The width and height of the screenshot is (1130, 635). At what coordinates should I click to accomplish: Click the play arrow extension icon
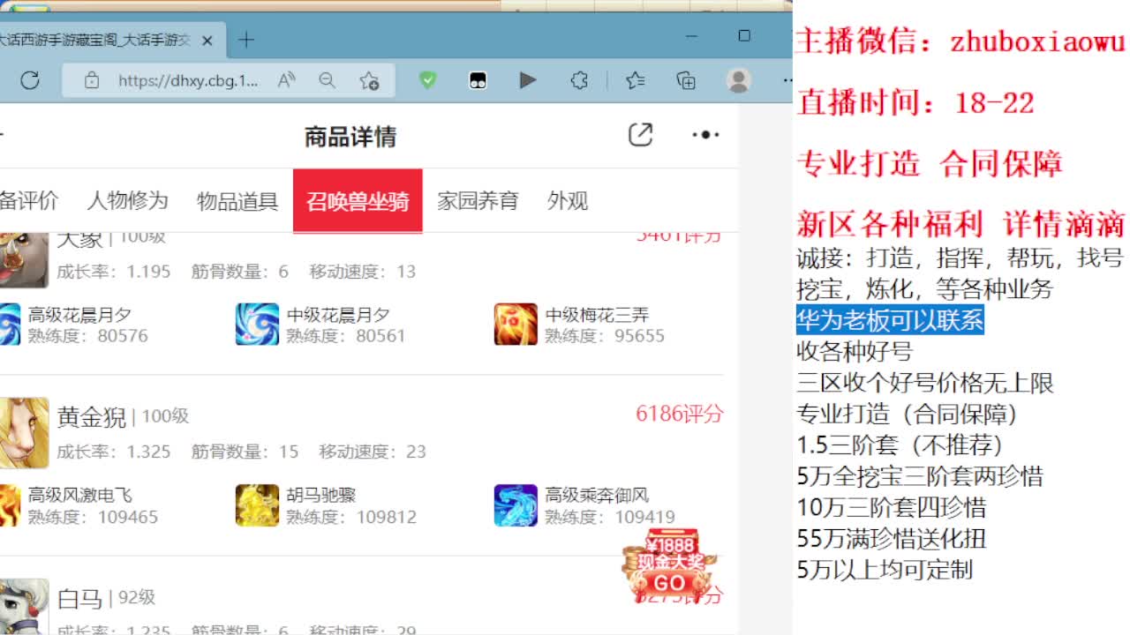point(528,80)
